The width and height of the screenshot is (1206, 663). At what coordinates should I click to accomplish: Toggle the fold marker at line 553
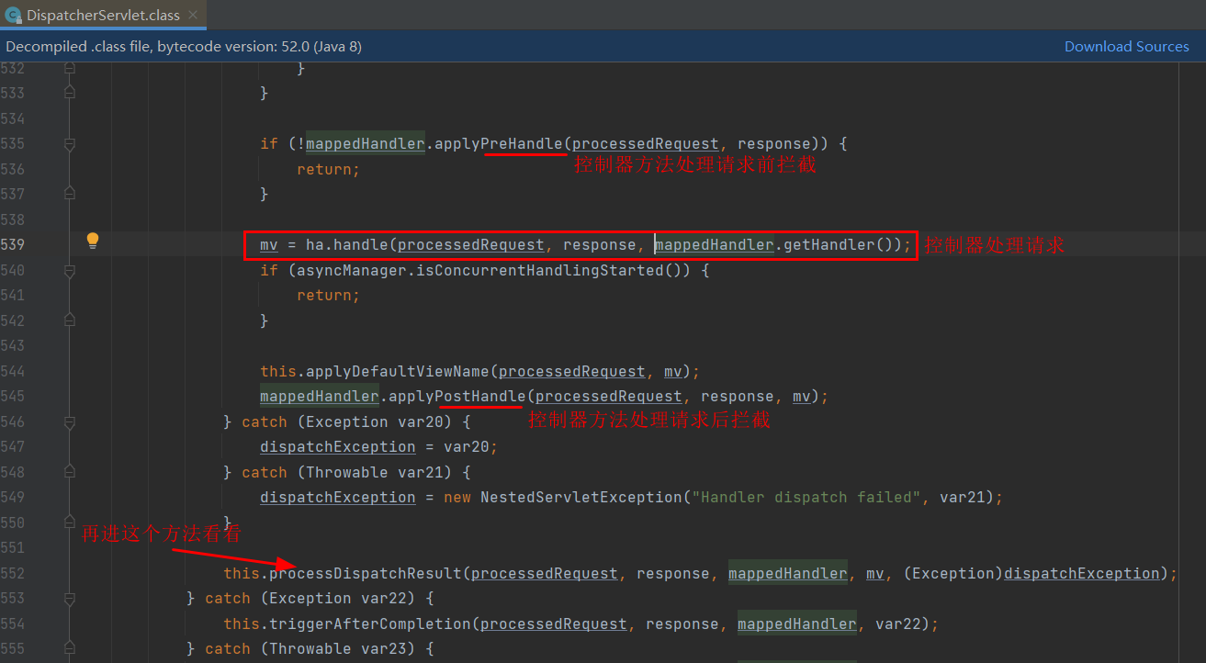[70, 598]
